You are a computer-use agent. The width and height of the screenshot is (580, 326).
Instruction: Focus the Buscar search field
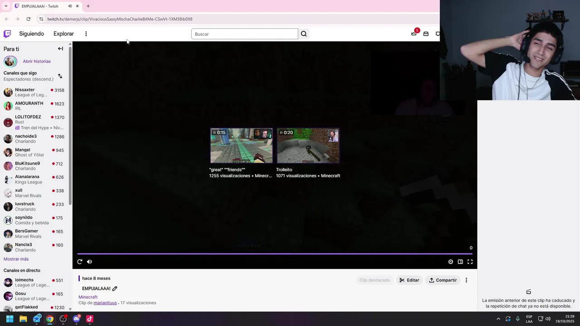tap(245, 34)
